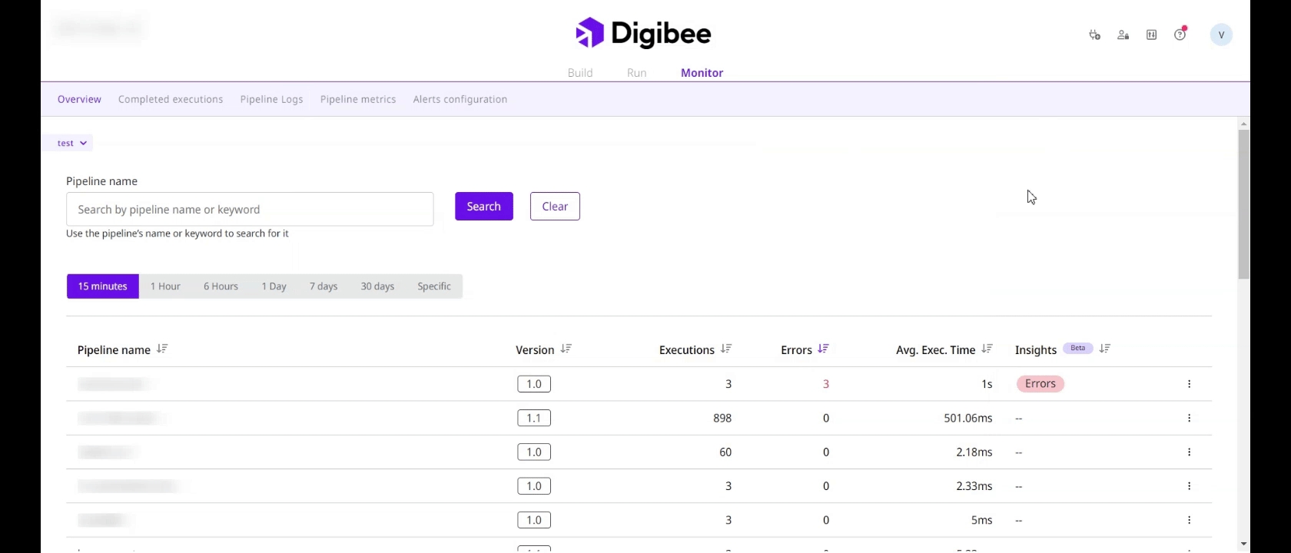1291x553 pixels.
Task: Click the Clear button
Action: (555, 207)
